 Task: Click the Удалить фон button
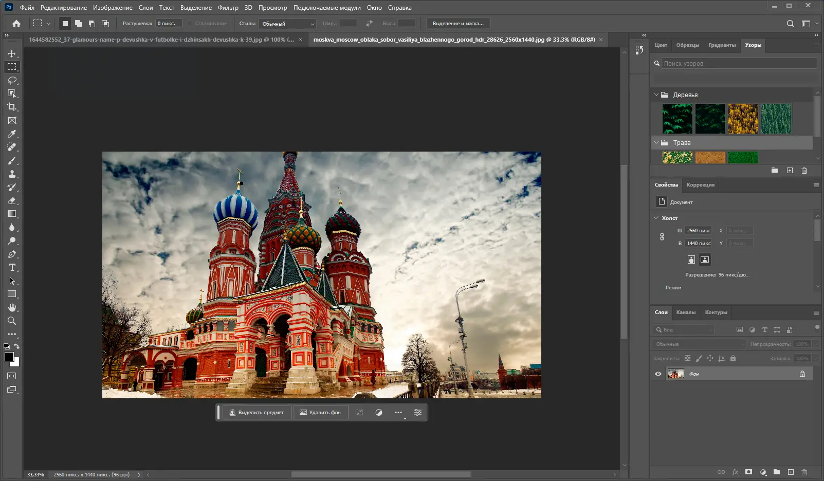pyautogui.click(x=320, y=413)
